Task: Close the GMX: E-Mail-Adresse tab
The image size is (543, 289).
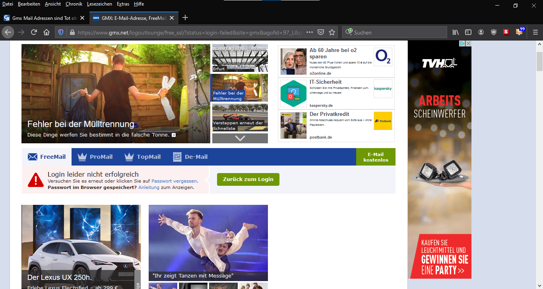Action: [x=172, y=18]
